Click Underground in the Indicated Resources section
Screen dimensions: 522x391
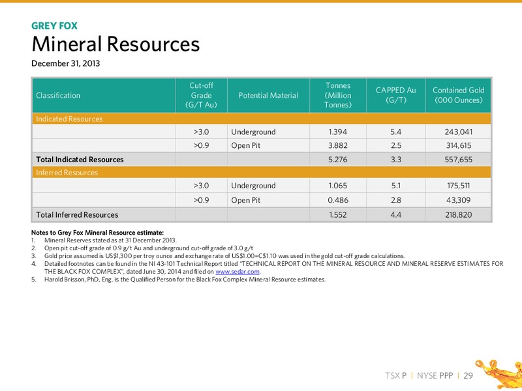tap(253, 132)
